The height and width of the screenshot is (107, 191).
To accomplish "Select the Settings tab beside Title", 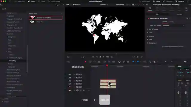I will click(179, 14).
